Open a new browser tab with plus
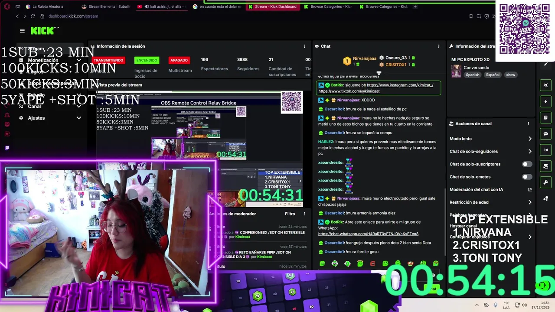 415,6
